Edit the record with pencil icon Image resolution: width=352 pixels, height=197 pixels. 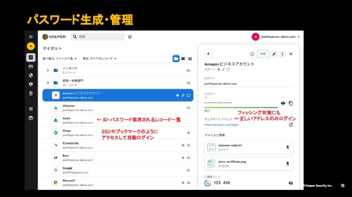[x=274, y=54]
